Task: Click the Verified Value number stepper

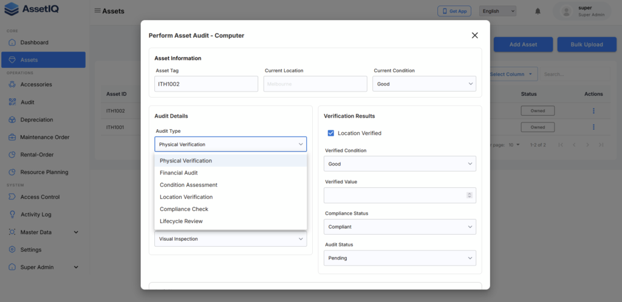Action: click(470, 195)
